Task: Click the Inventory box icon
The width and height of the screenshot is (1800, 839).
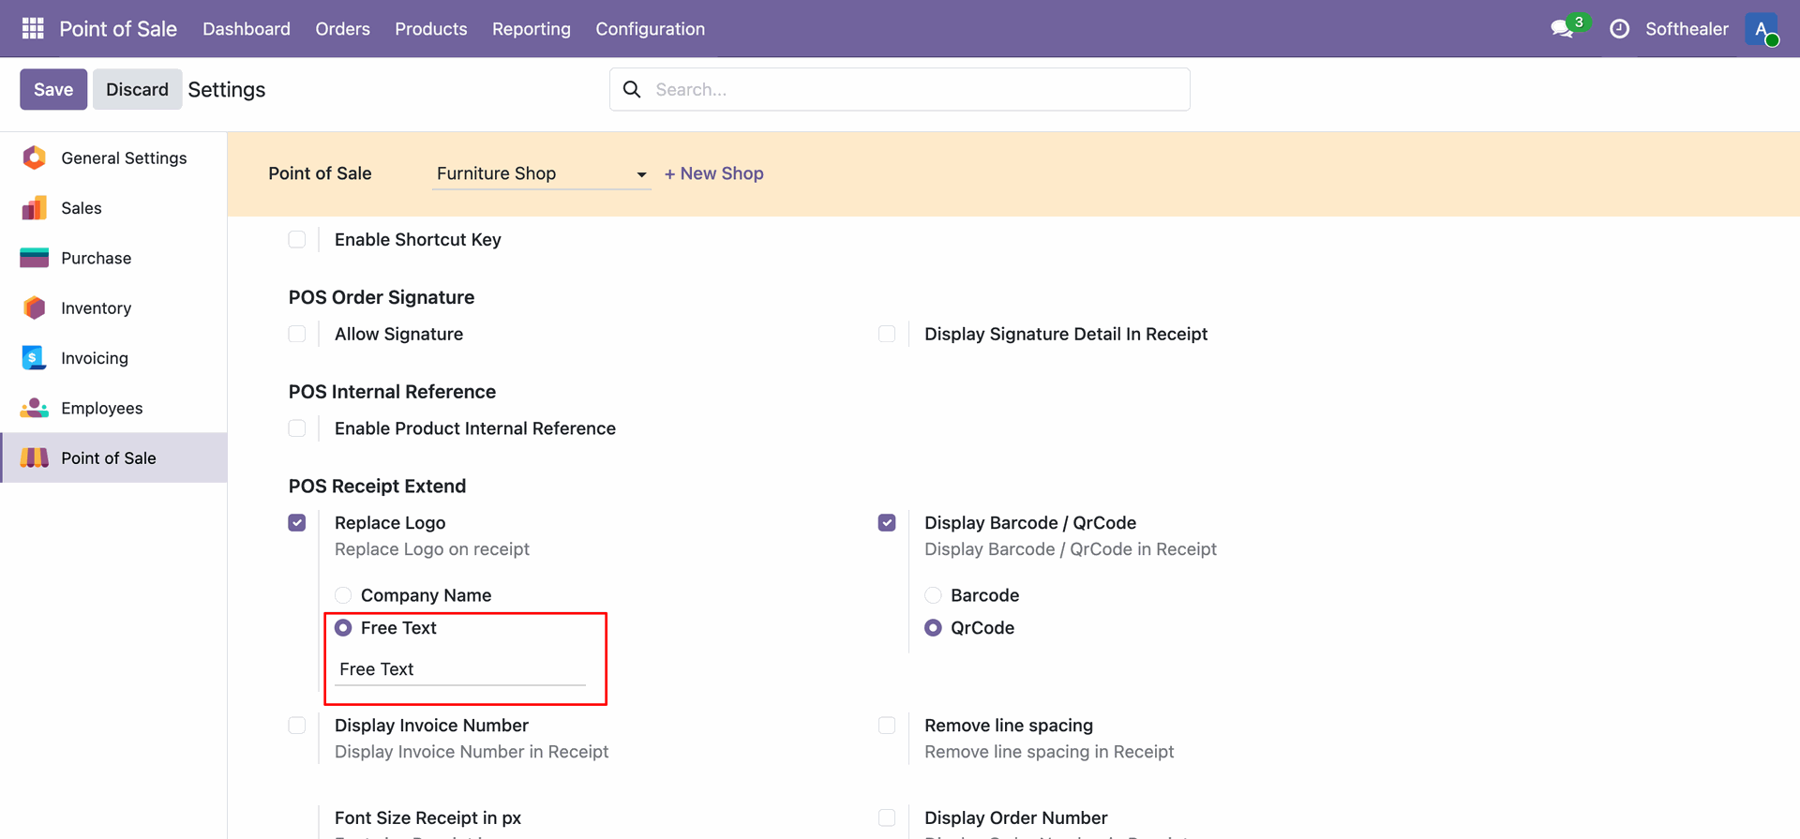Action: point(35,307)
